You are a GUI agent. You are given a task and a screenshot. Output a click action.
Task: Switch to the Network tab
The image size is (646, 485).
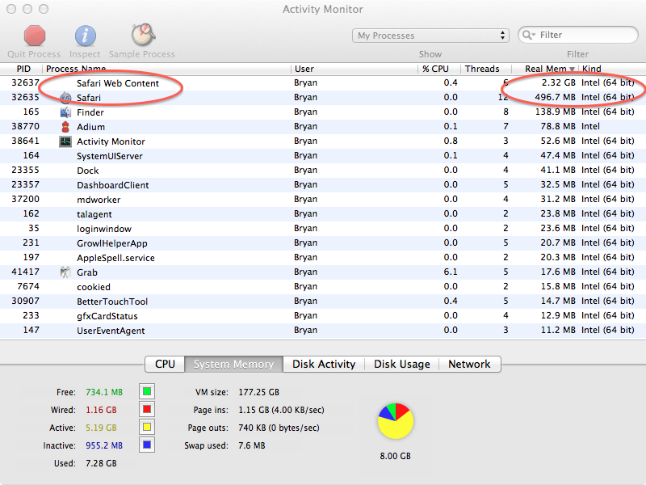point(469,365)
